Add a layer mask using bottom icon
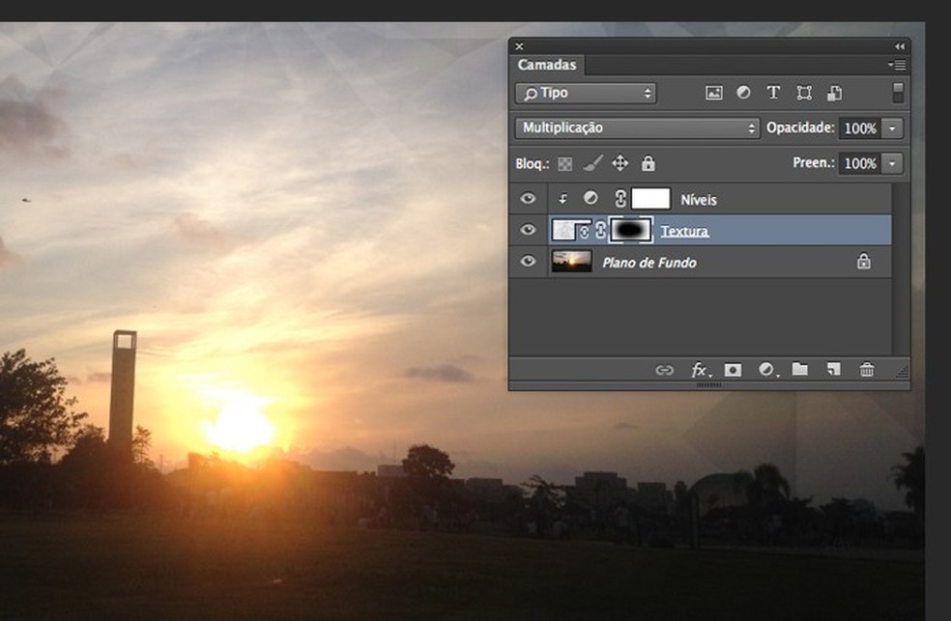This screenshot has width=951, height=621. click(734, 370)
